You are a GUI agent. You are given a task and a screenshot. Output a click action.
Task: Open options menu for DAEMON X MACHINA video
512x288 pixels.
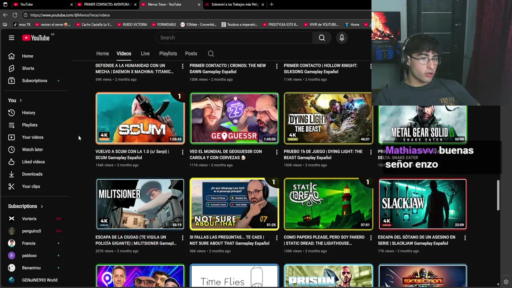pos(182,66)
